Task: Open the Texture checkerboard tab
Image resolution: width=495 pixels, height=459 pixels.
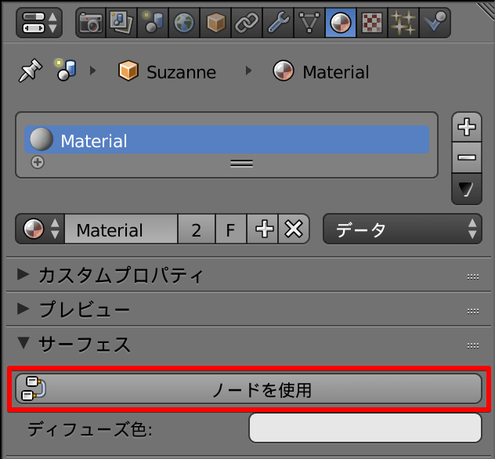Action: pyautogui.click(x=372, y=23)
